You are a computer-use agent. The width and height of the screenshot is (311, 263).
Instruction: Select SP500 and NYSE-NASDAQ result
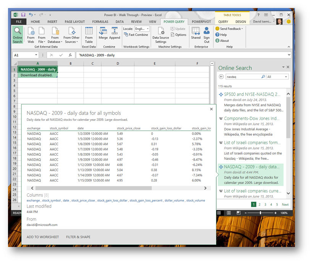tap(252, 94)
